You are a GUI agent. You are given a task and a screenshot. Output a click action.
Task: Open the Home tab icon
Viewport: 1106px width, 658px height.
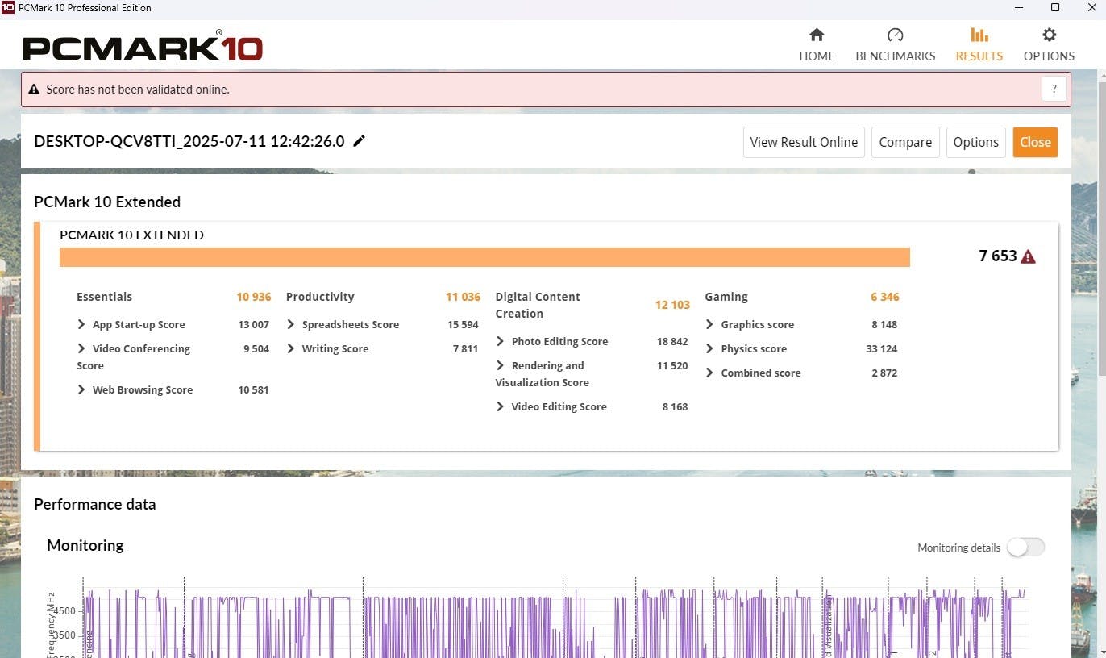(x=817, y=35)
